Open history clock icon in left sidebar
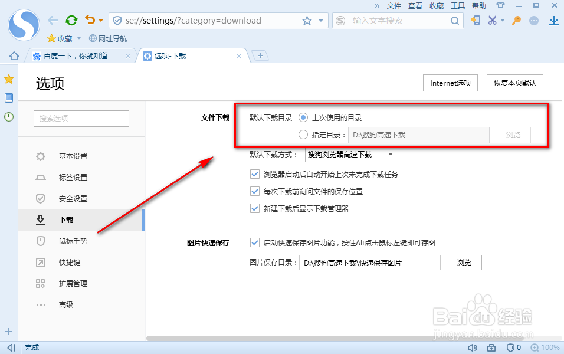This screenshot has width=564, height=354. (9, 117)
